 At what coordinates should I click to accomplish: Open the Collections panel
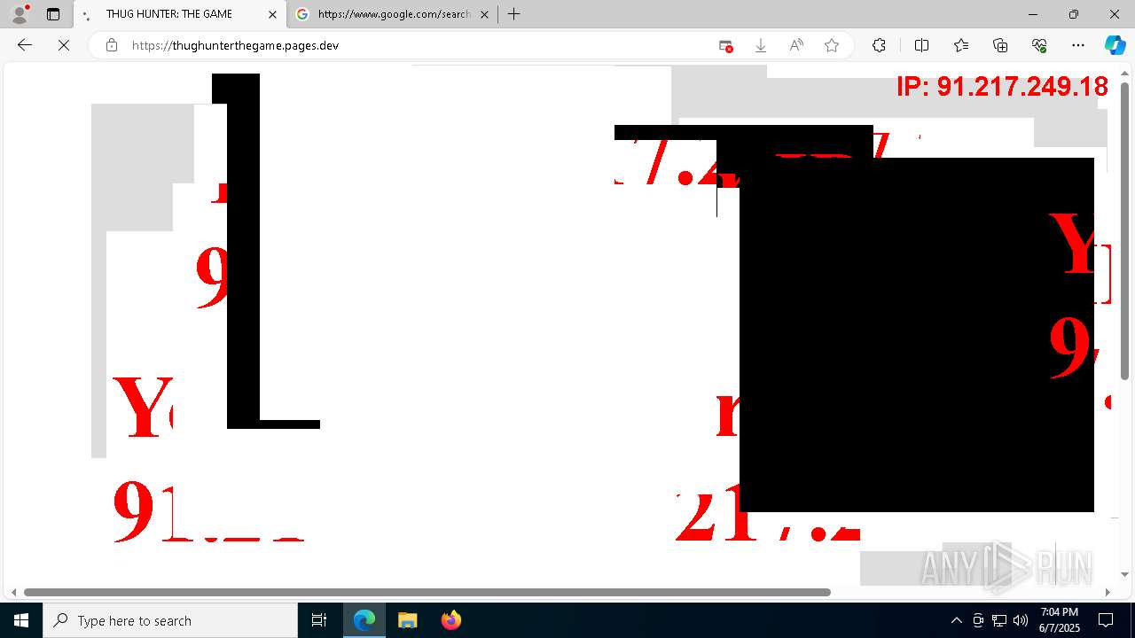1000,45
